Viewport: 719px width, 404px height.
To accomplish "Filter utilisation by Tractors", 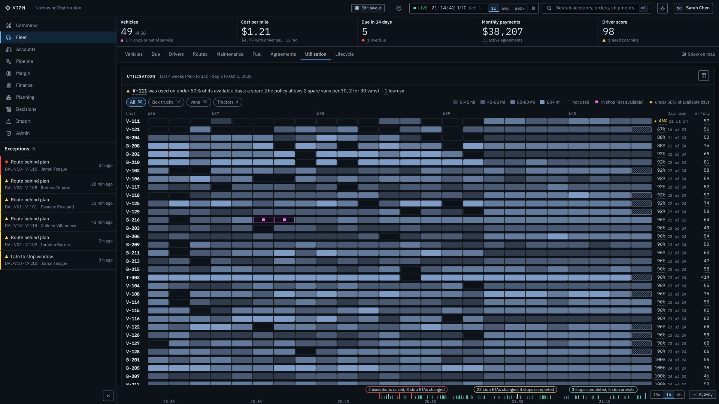I will (228, 102).
